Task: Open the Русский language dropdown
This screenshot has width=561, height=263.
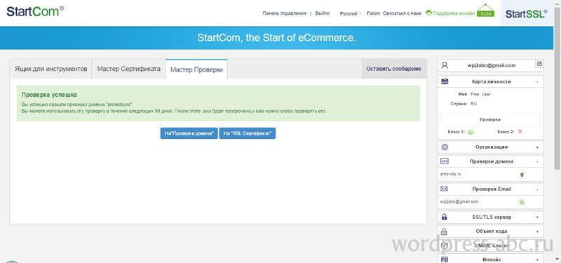Action: [x=350, y=13]
